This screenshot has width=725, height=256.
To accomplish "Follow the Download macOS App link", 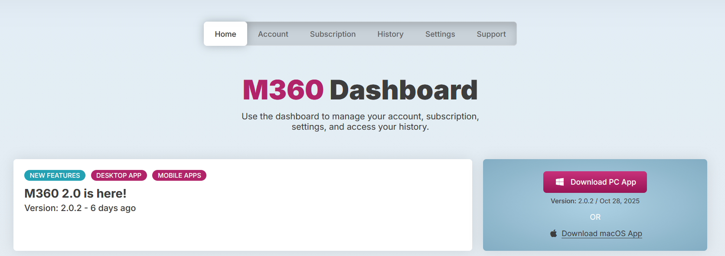I will tap(601, 234).
